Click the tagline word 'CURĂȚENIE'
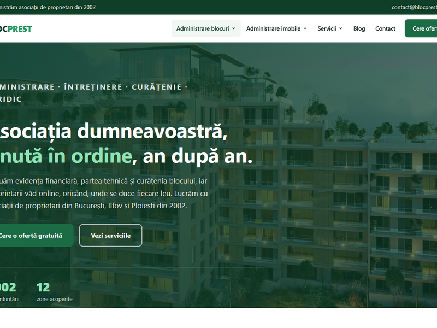The width and height of the screenshot is (437, 328). pos(157,87)
